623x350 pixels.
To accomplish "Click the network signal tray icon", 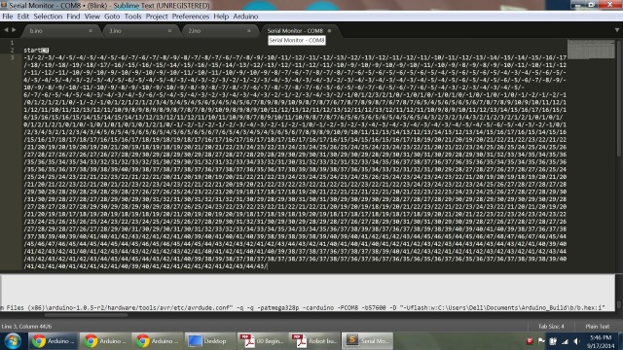I will point(565,341).
